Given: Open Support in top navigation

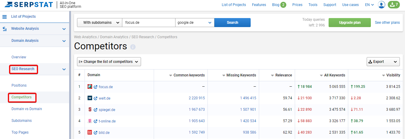Looking at the screenshot, I should point(330,5).
